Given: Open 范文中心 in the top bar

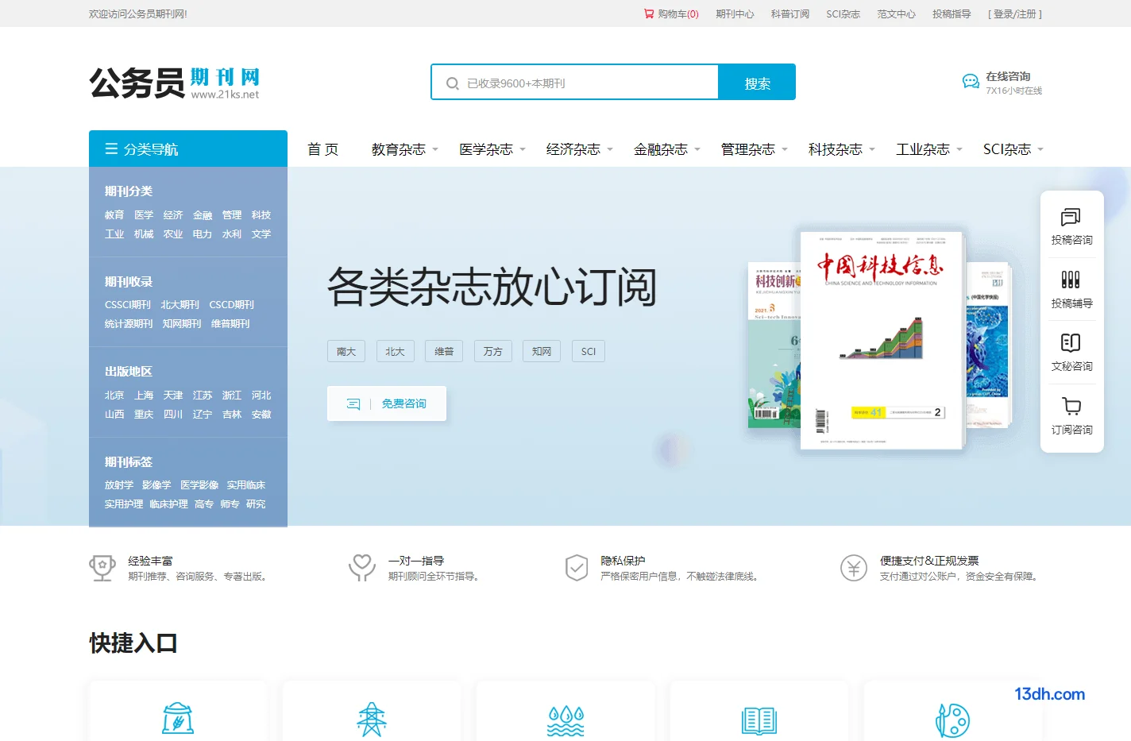Looking at the screenshot, I should pyautogui.click(x=896, y=14).
